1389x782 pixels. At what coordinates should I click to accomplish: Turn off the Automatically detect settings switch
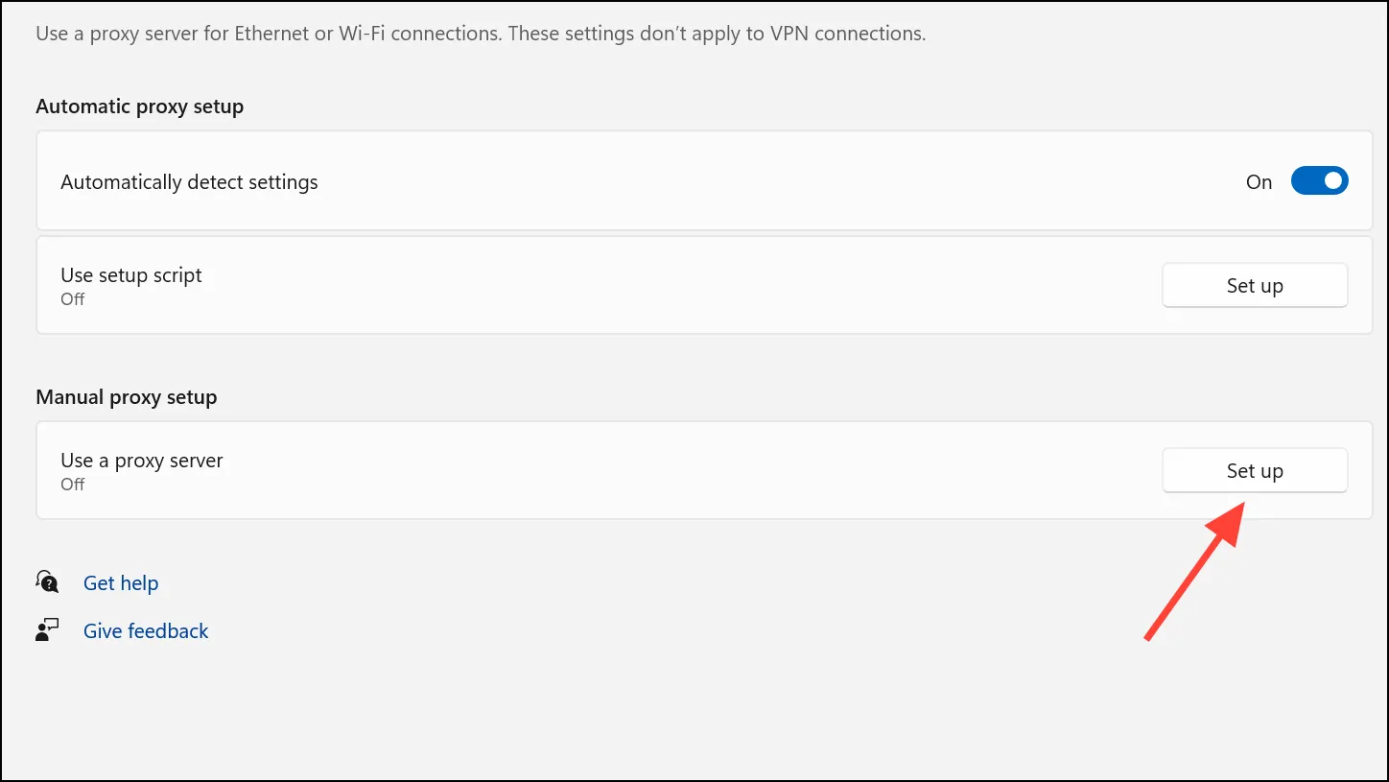(x=1319, y=181)
